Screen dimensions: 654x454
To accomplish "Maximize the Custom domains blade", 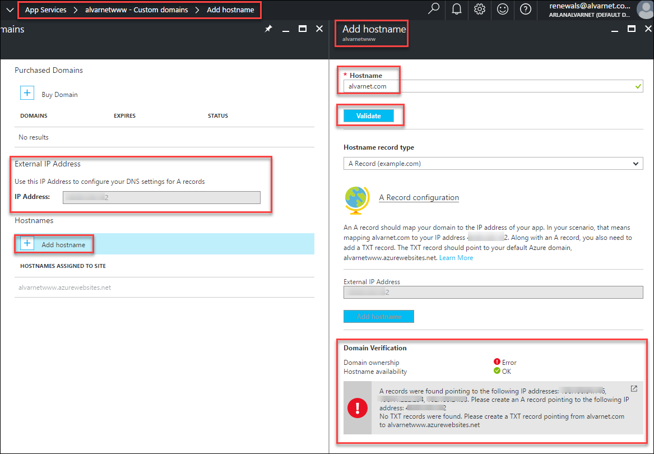I will [x=303, y=29].
